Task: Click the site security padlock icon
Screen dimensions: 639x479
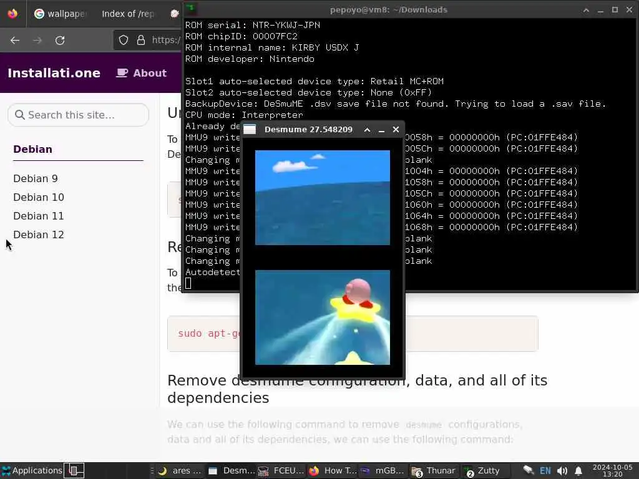Action: 141,40
